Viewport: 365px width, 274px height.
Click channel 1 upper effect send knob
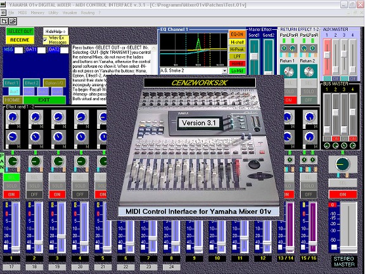12,117
